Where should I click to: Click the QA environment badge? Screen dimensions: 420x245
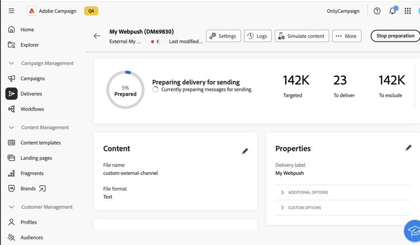coord(91,11)
